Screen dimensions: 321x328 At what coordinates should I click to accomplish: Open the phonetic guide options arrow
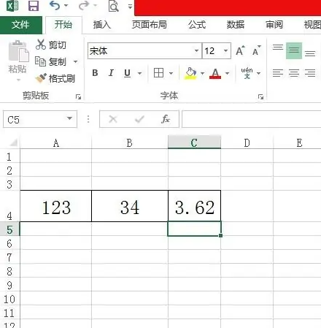click(x=258, y=73)
